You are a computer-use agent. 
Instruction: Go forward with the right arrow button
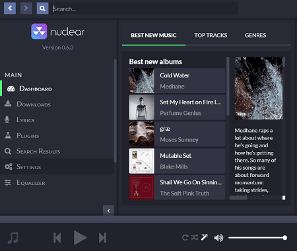pyautogui.click(x=26, y=9)
